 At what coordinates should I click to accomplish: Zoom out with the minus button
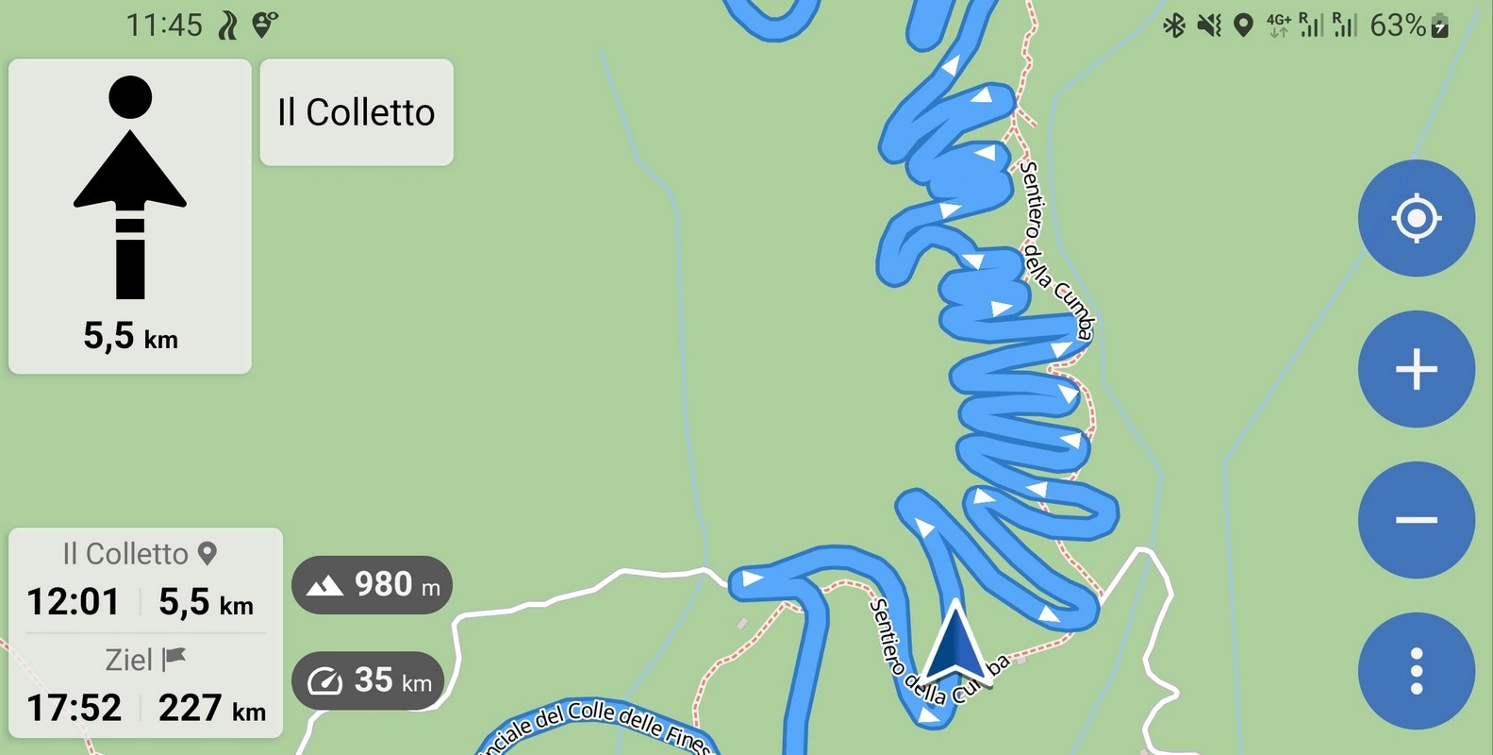(1416, 520)
